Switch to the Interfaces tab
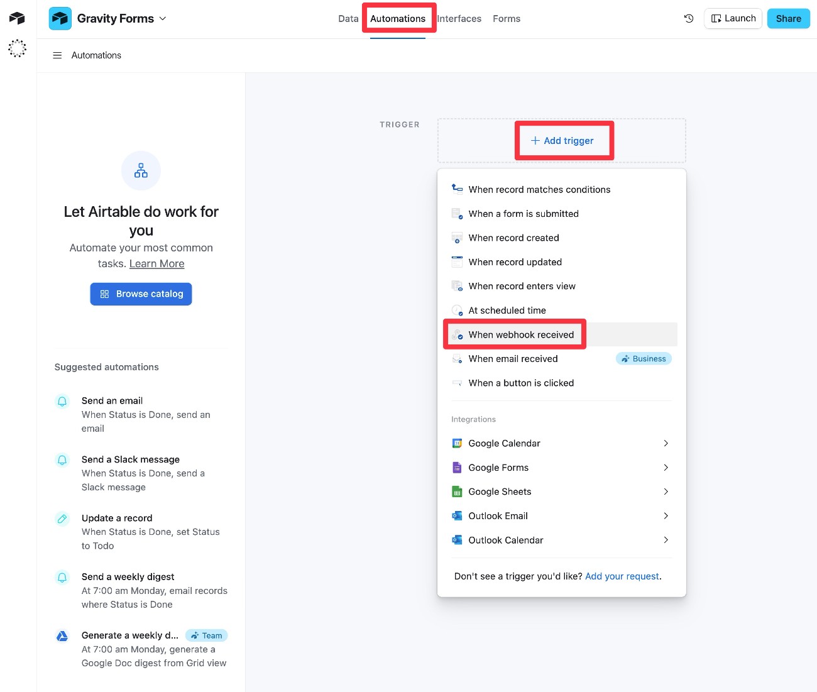Screen dimensions: 817x692 click(x=459, y=18)
